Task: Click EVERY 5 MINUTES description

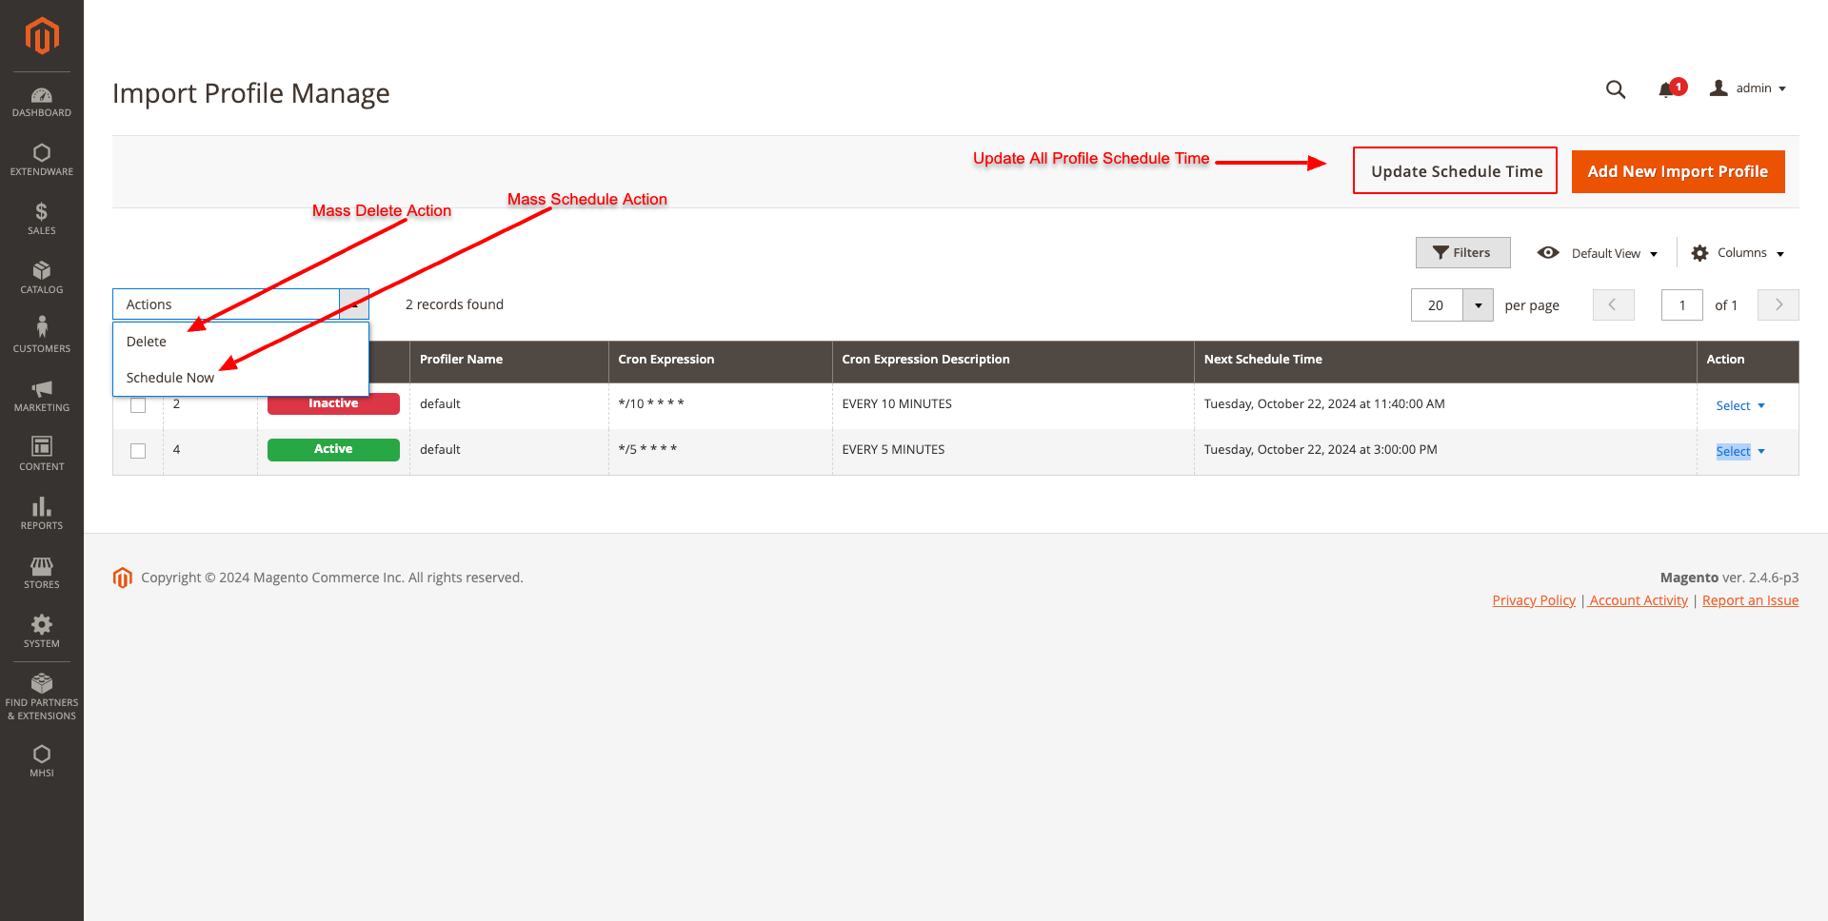Action: pyautogui.click(x=893, y=450)
